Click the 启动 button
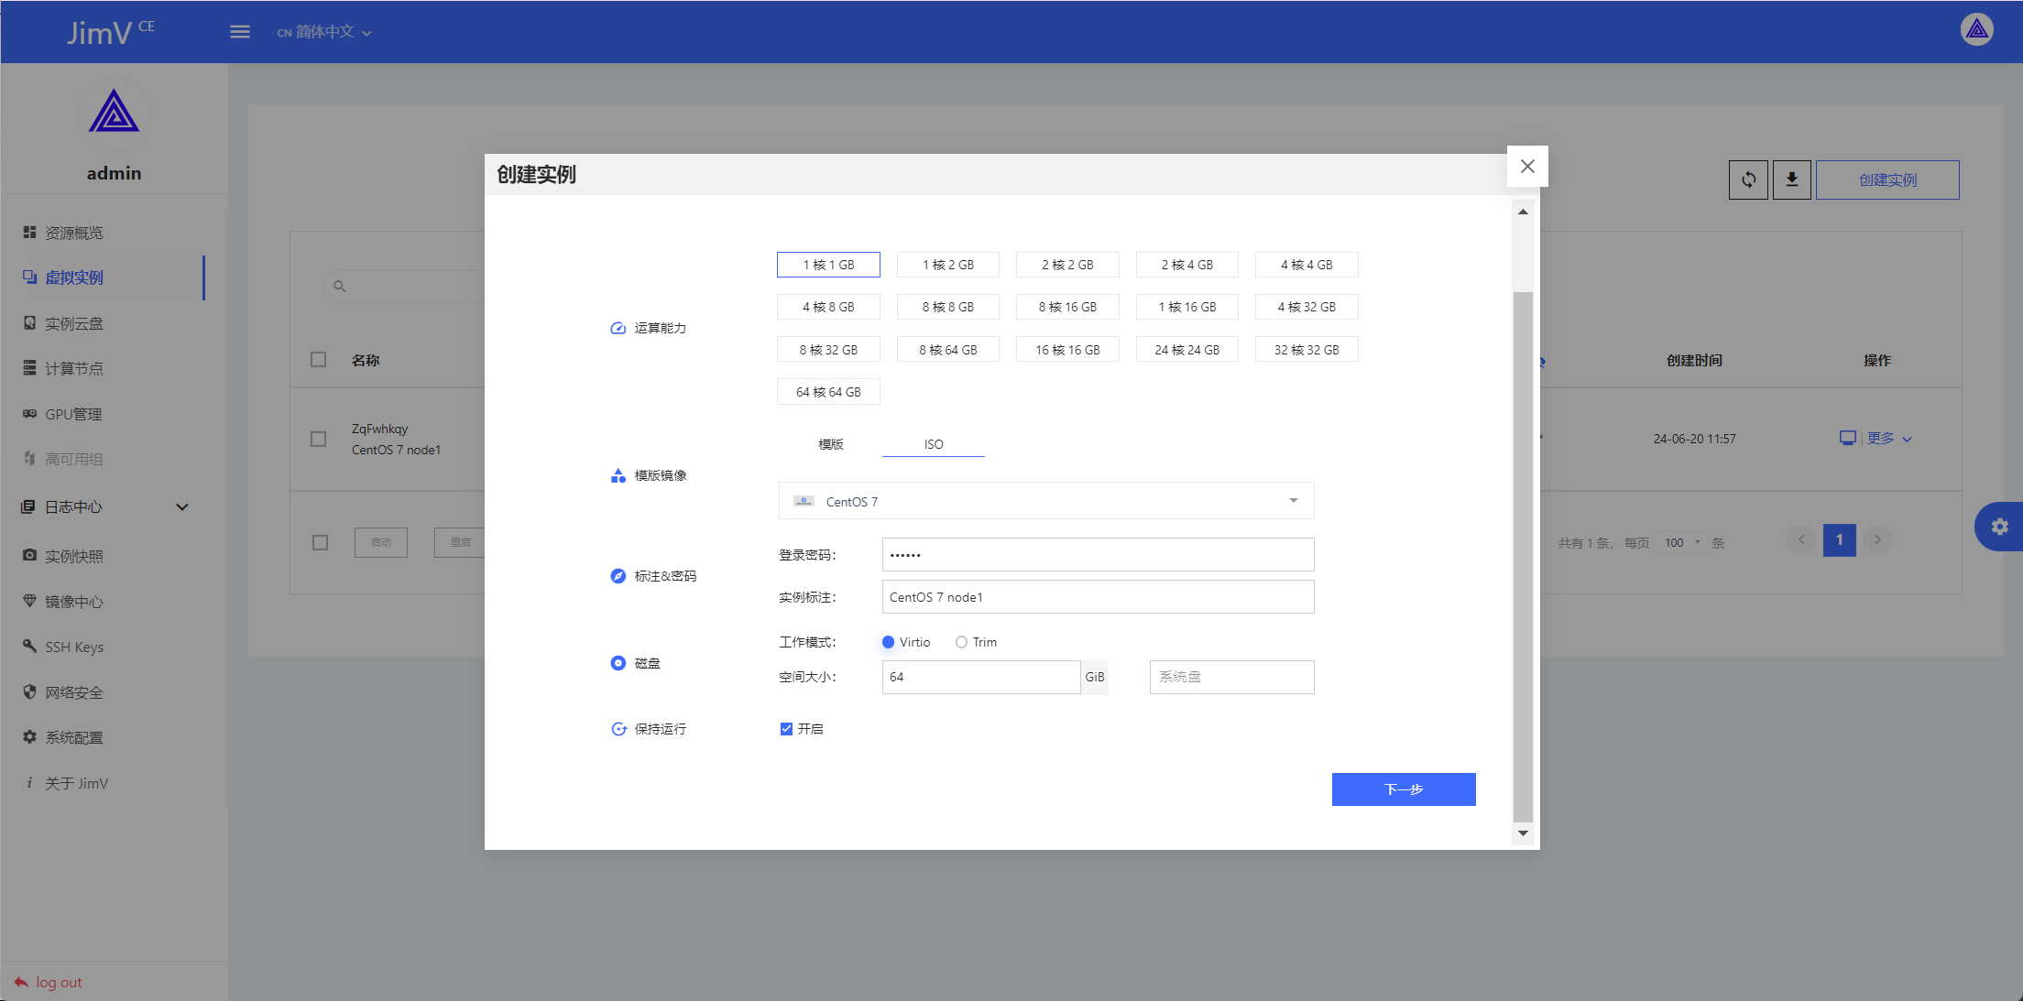This screenshot has width=2023, height=1001. pyautogui.click(x=381, y=542)
